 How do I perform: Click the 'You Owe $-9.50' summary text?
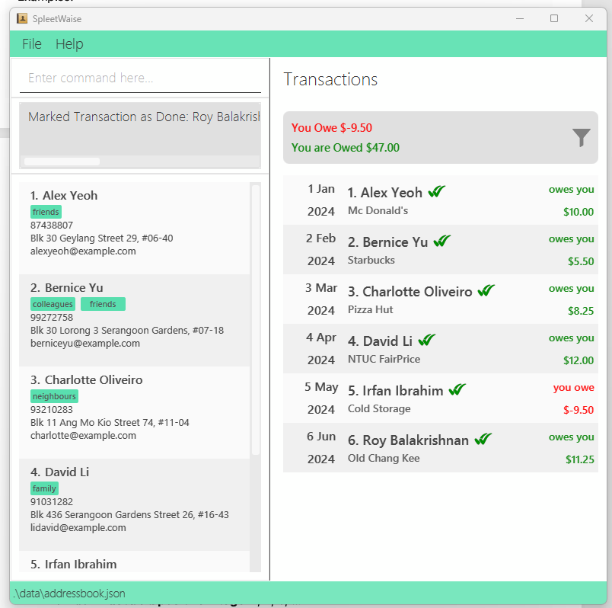pos(331,128)
